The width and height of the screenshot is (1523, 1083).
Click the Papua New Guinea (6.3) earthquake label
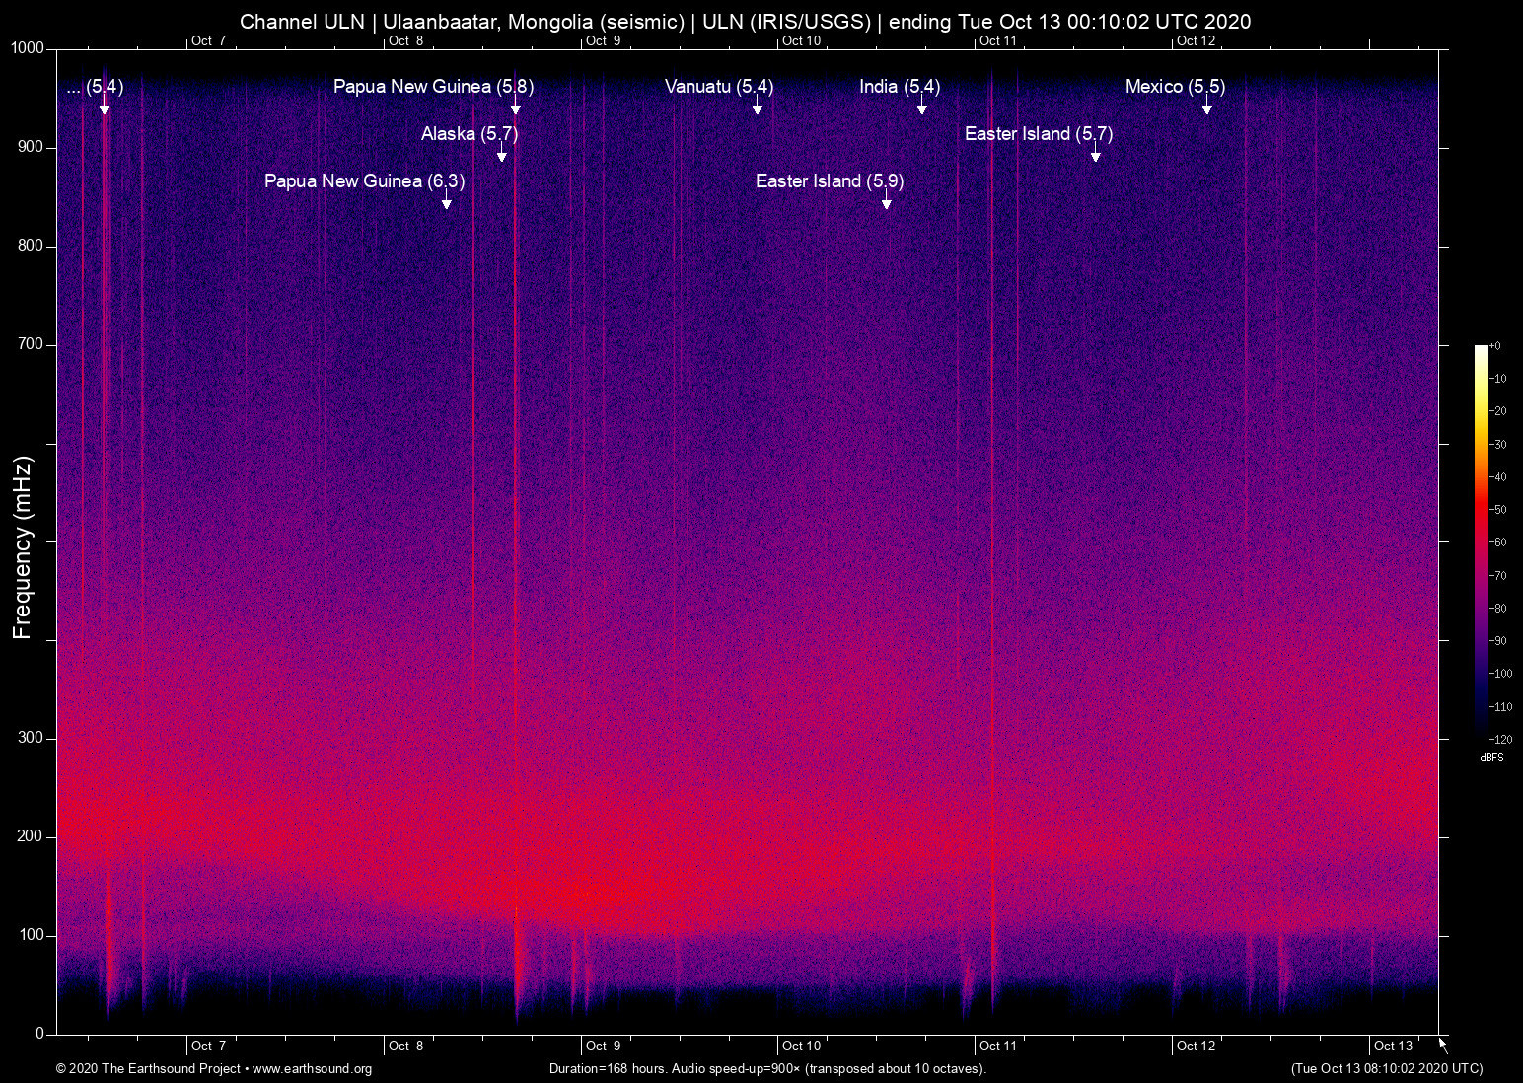pyautogui.click(x=364, y=181)
